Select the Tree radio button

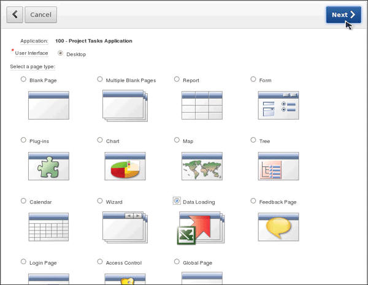(253, 140)
